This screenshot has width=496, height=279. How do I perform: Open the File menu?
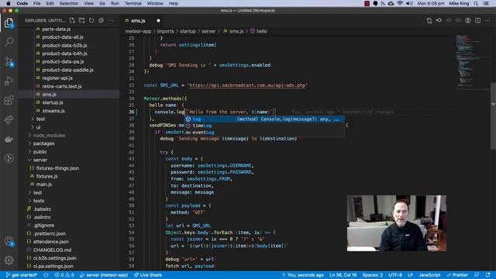[x=36, y=3]
